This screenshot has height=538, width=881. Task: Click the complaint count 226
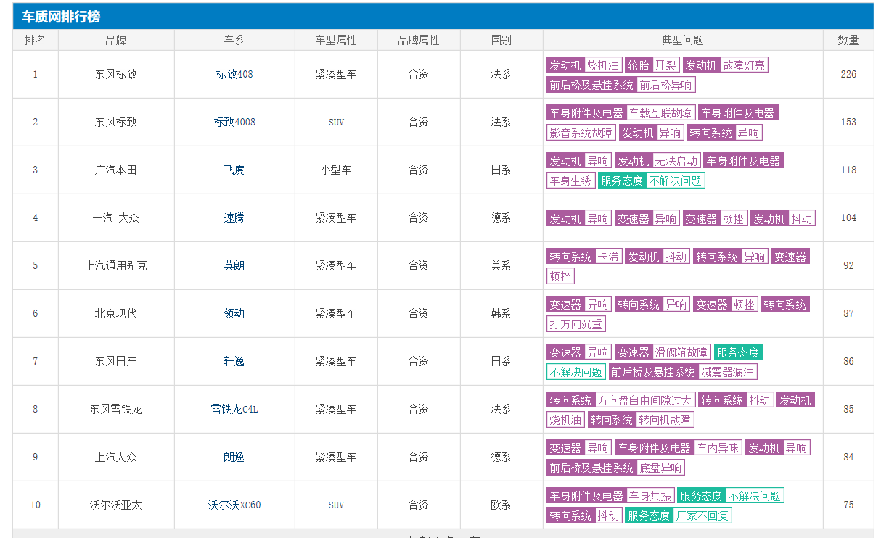848,74
